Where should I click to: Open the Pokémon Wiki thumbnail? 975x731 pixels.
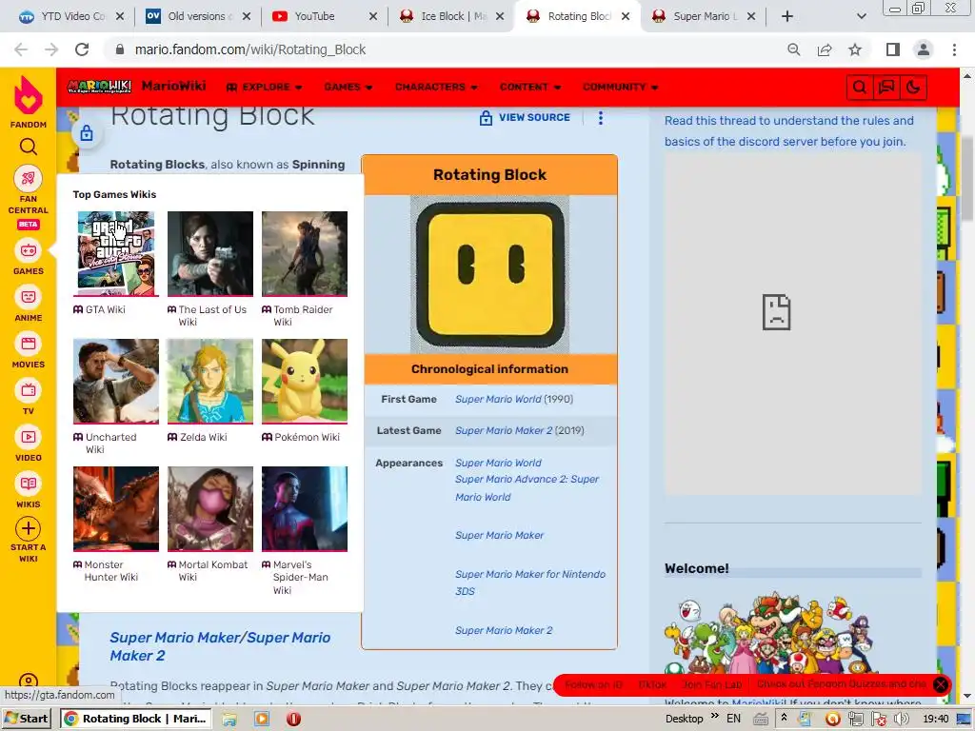pos(305,381)
